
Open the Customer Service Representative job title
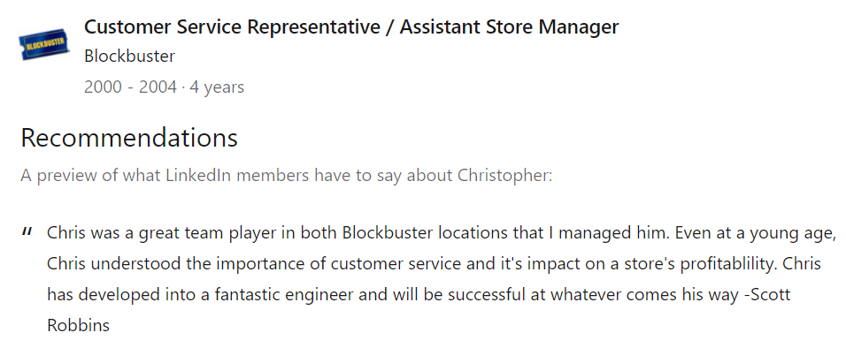tap(232, 26)
